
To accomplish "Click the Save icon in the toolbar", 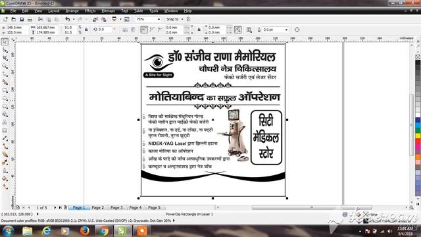I will [22, 19].
